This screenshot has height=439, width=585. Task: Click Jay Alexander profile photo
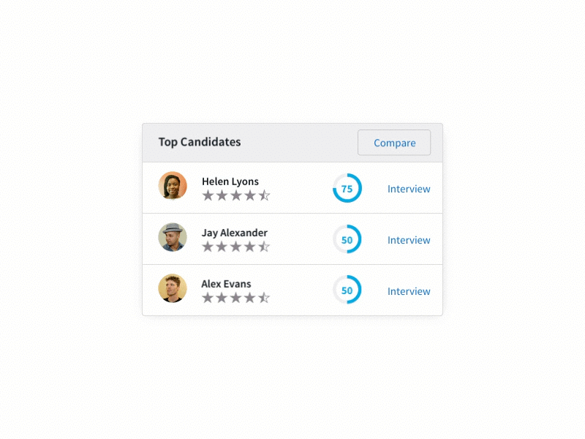[173, 239]
